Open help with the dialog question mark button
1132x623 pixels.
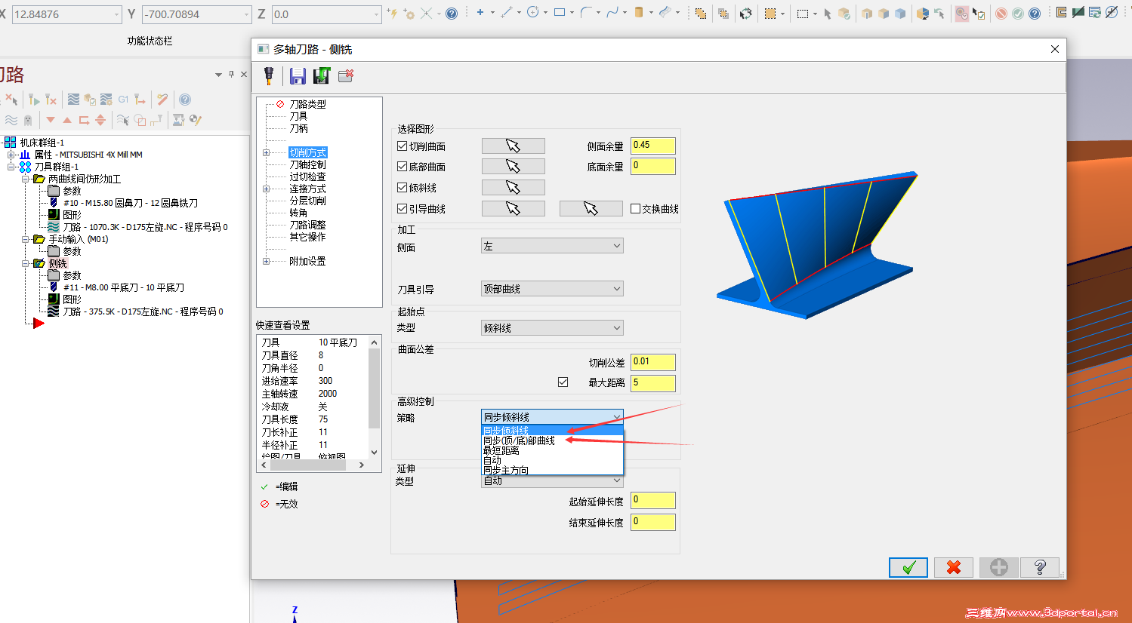[1040, 567]
